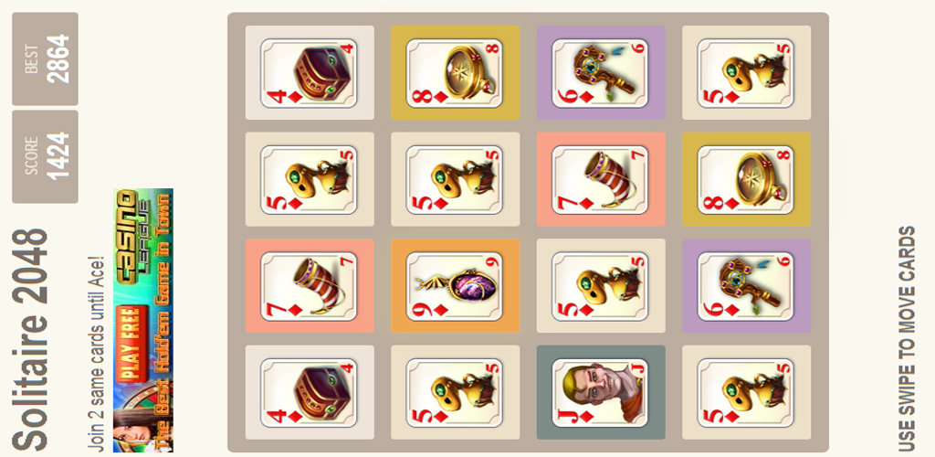Select the Jack of diamonds card
The width and height of the screenshot is (935, 457).
point(601,393)
